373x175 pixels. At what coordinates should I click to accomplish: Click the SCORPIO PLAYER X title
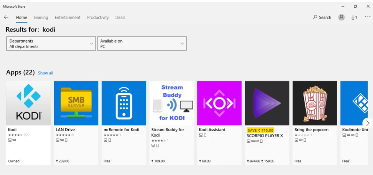(265, 135)
